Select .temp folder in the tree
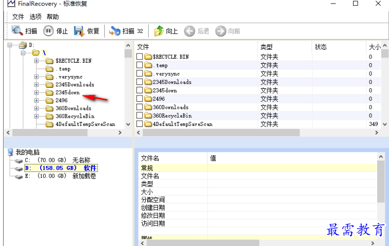389x246 pixels. 63,69
